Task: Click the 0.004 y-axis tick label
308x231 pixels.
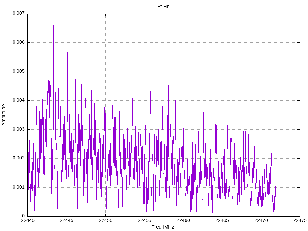Action: pos(19,100)
